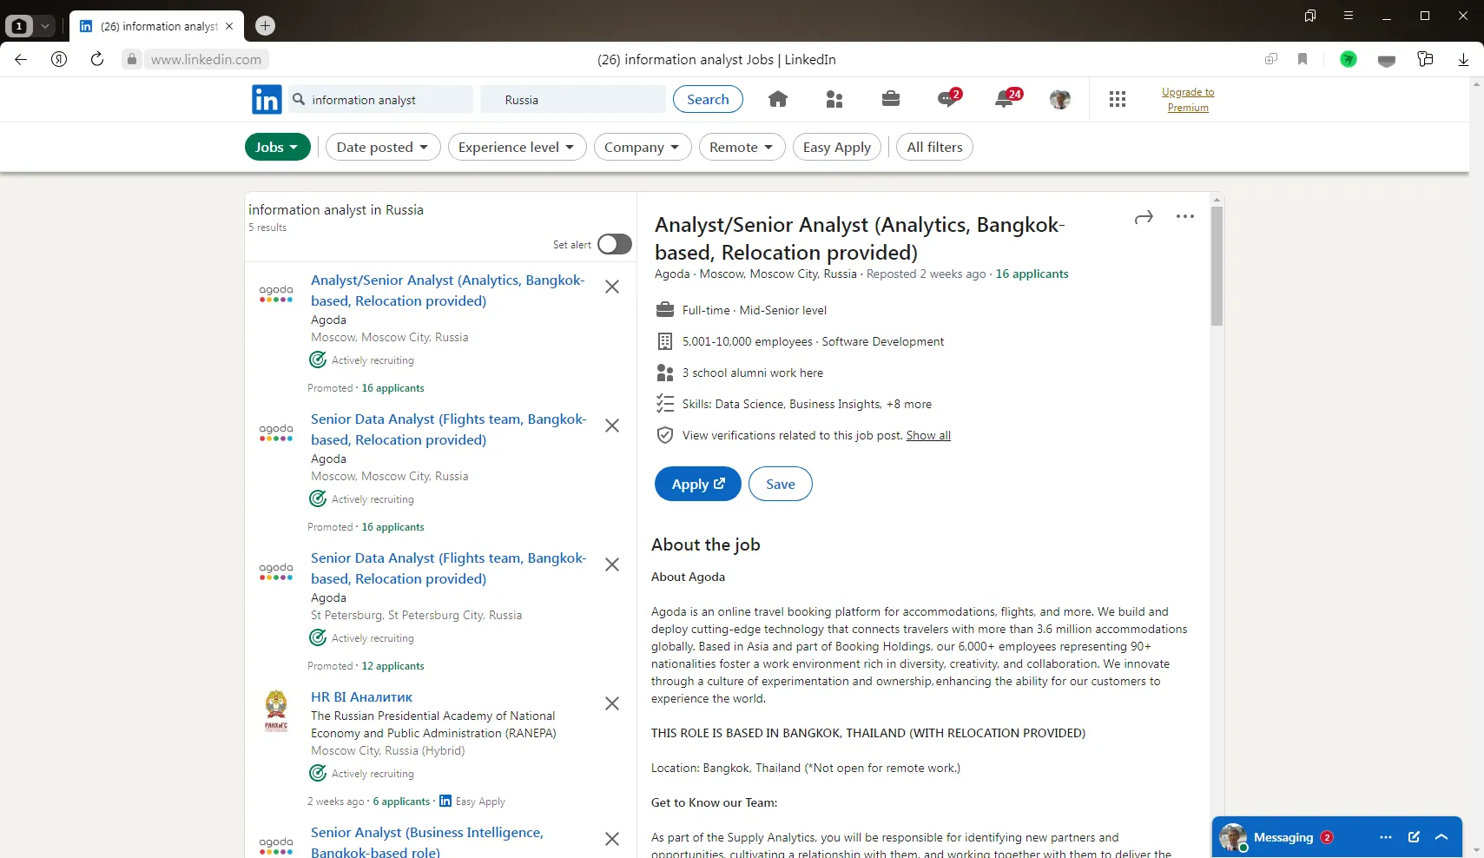Open profile avatar menu in navbar
The width and height of the screenshot is (1484, 858).
pyautogui.click(x=1059, y=99)
